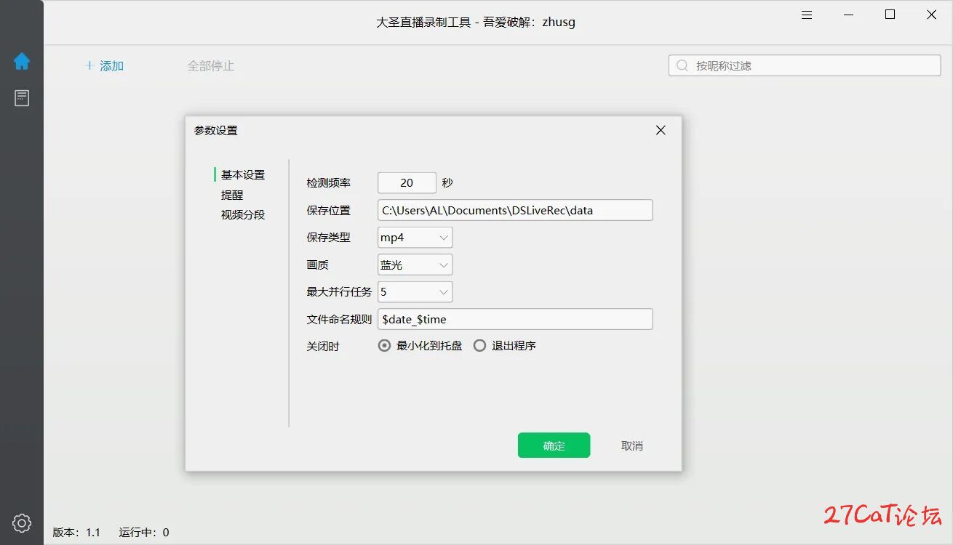Minimize the main window
Viewport: 953px width, 545px height.
click(x=848, y=15)
